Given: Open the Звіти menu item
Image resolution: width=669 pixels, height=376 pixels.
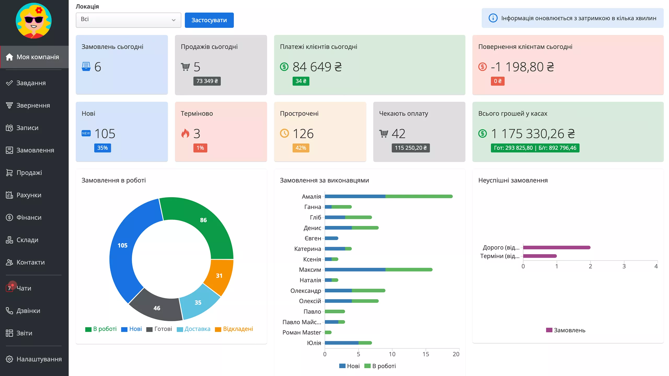Looking at the screenshot, I should (x=24, y=333).
